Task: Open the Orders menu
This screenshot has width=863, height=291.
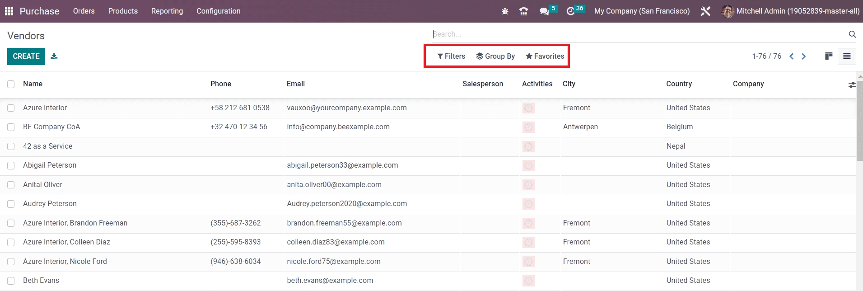Action: (84, 11)
